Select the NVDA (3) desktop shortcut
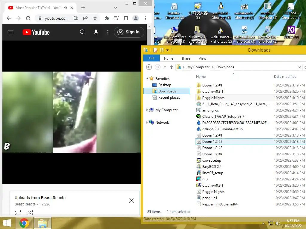Screen dimensions: 306x229 (x=291, y=33)
